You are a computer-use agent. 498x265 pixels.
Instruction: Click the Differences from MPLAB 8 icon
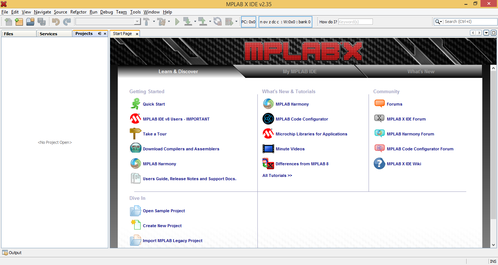pyautogui.click(x=268, y=164)
